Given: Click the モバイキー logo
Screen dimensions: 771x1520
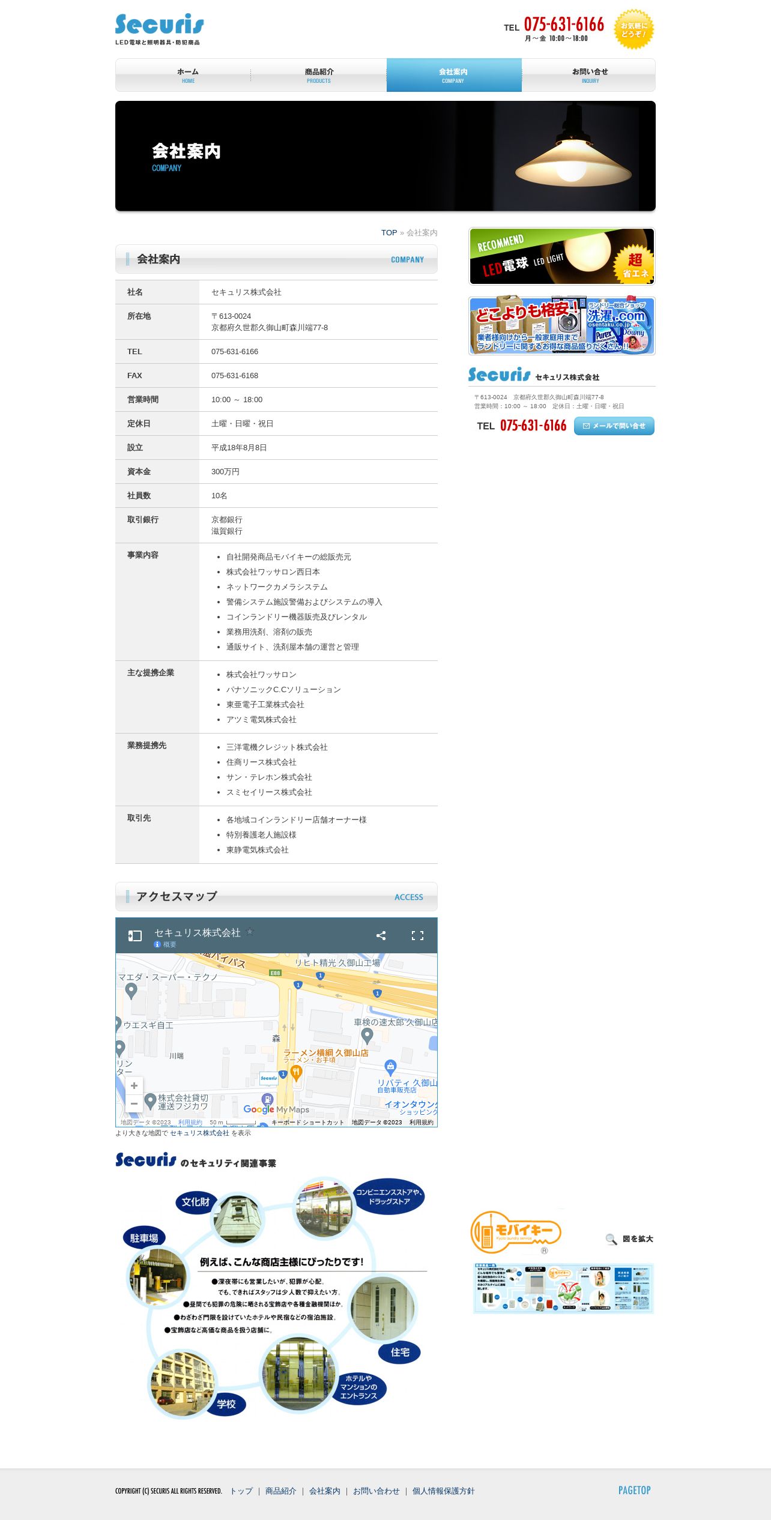Looking at the screenshot, I should click(x=515, y=1232).
